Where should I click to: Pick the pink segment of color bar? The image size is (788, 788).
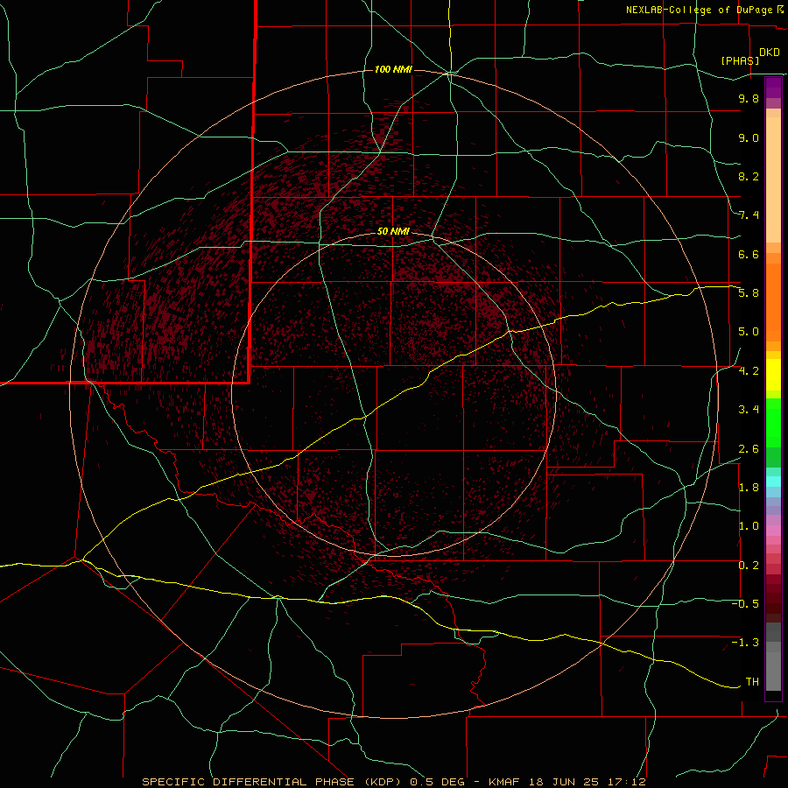773,531
